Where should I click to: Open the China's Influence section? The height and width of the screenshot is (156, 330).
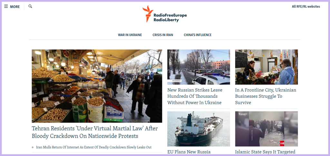198,35
